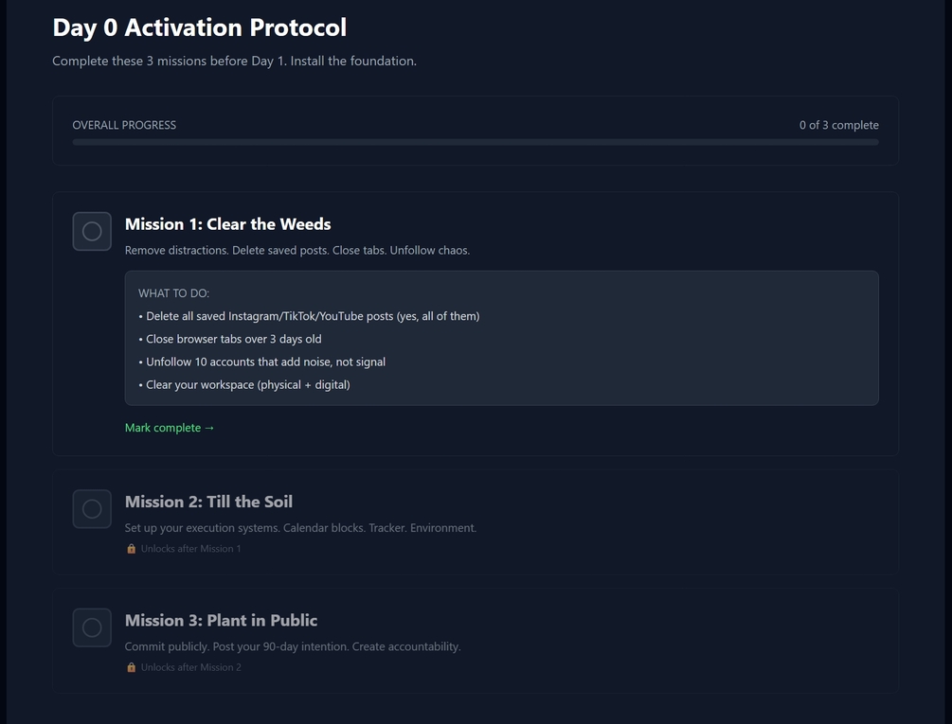This screenshot has width=952, height=724.
Task: Expand the Mission 3: Plant in Public title
Action: coord(221,620)
